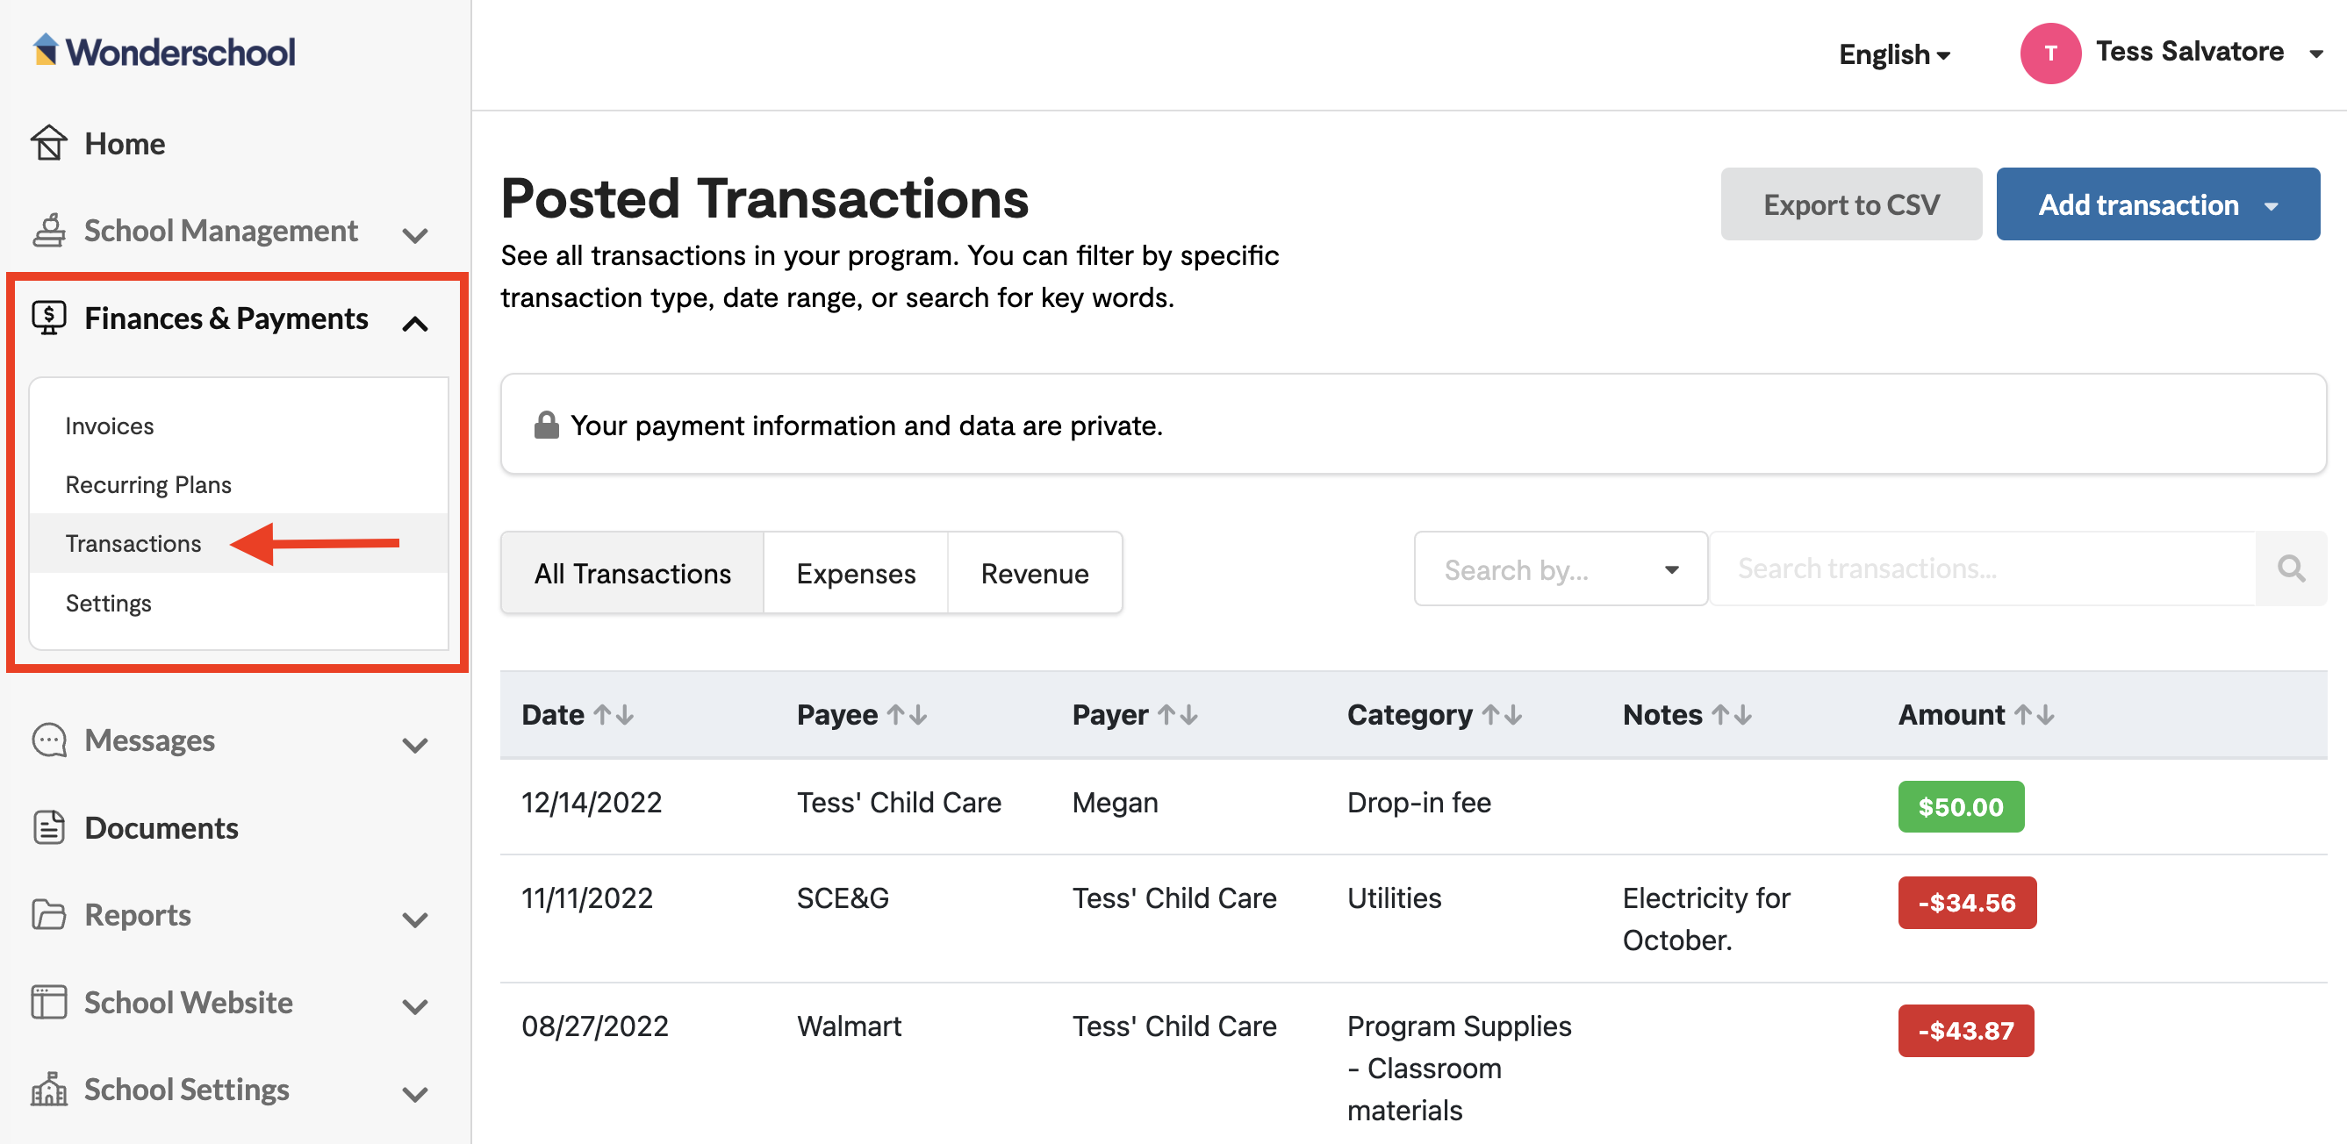Open Settings under Finances & Payments
The image size is (2347, 1144).
click(x=107, y=603)
